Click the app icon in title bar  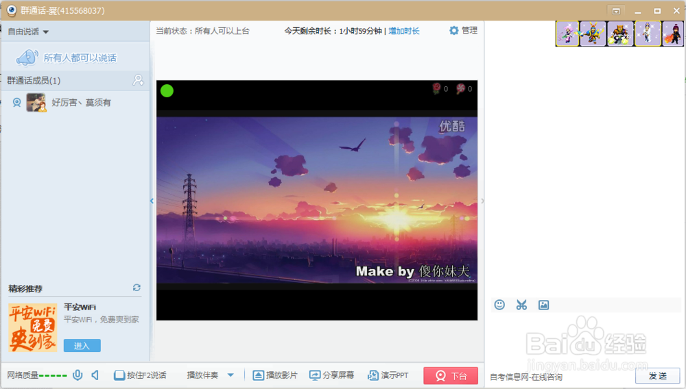click(12, 10)
